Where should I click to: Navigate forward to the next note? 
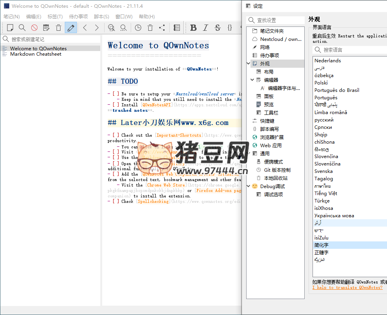96,28
